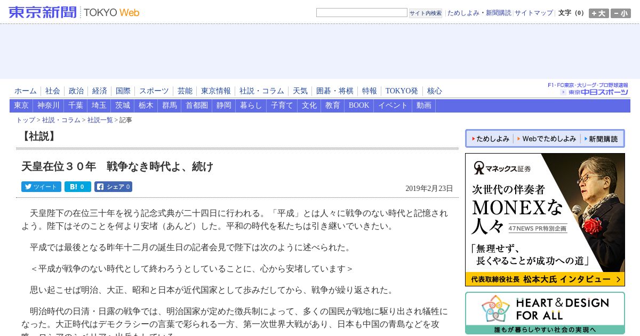Open the 社会 section
Image resolution: width=640 pixels, height=336 pixels.
click(53, 91)
